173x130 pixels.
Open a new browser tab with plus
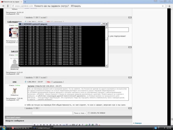click(x=25, y=2)
